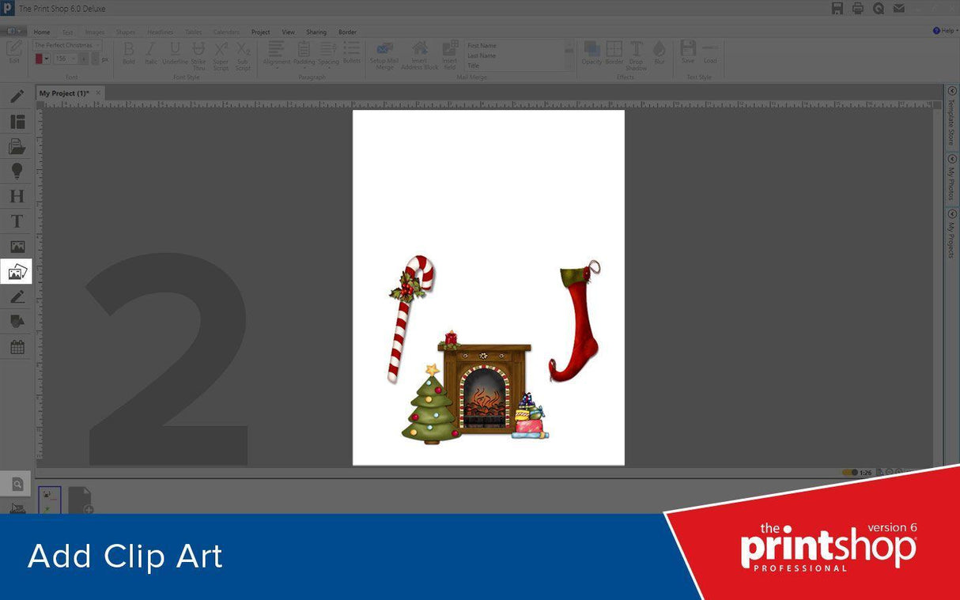Switch to the Project ribbon tab
This screenshot has width=960, height=600.
pyautogui.click(x=260, y=32)
